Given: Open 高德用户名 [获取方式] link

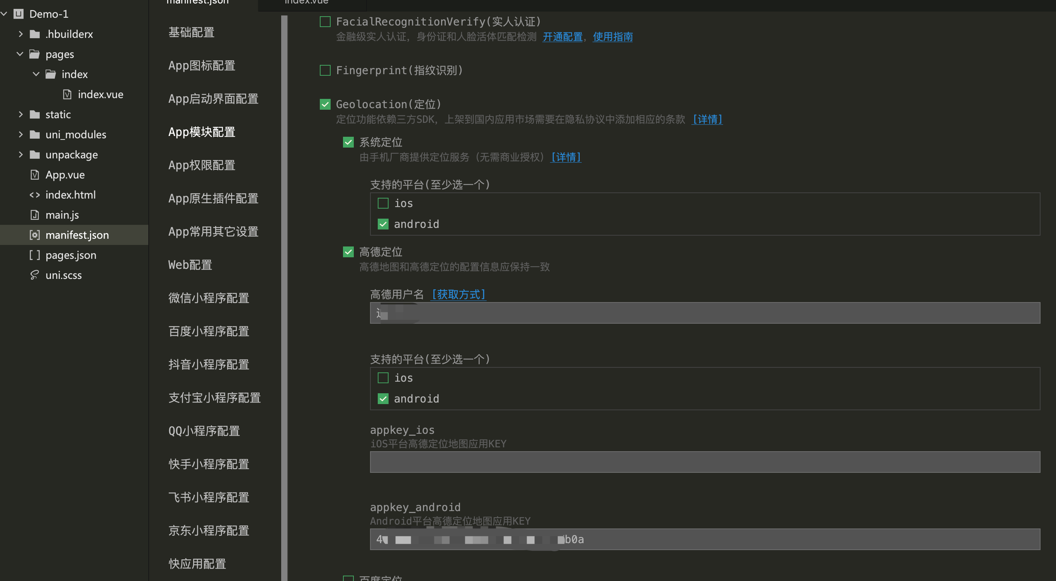Looking at the screenshot, I should [459, 294].
